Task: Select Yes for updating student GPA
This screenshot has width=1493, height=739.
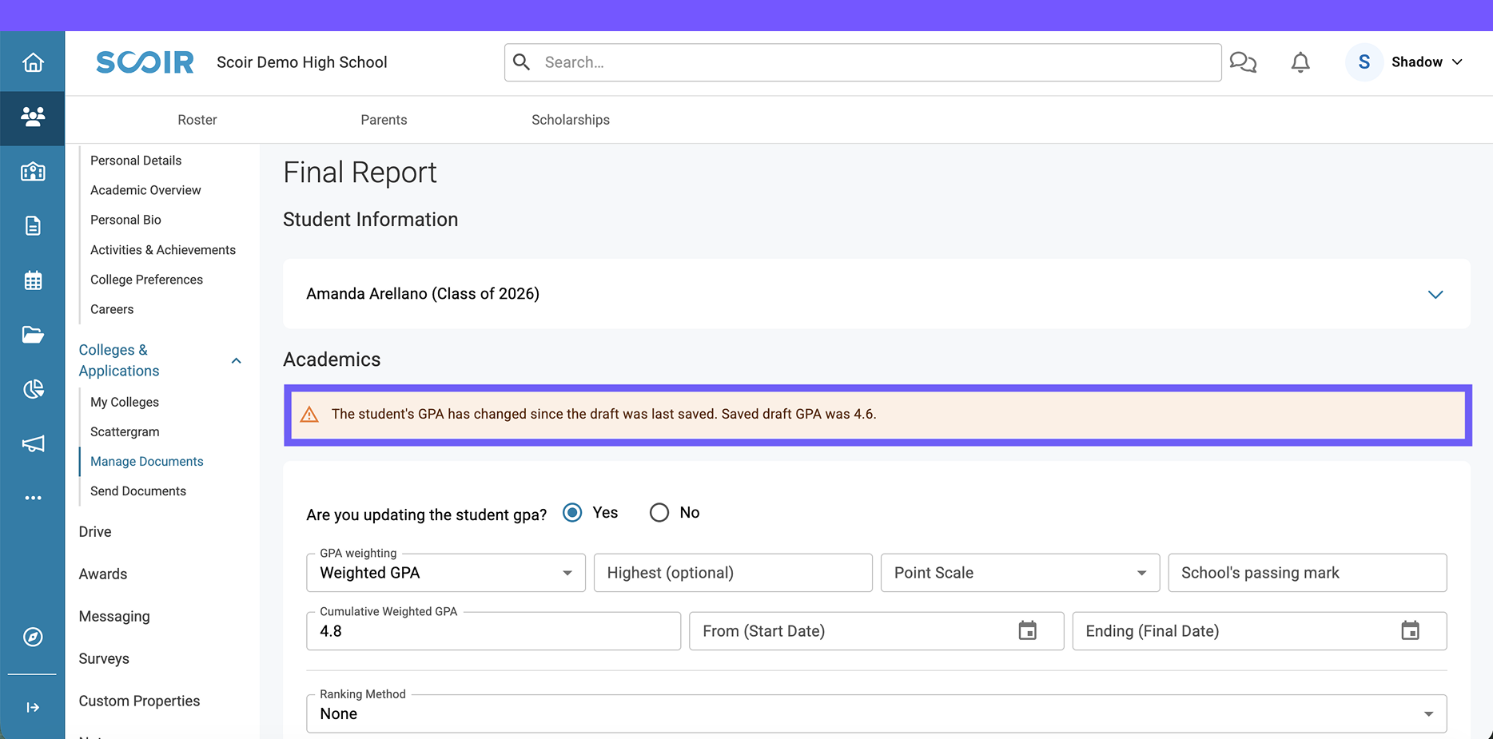Action: [572, 513]
